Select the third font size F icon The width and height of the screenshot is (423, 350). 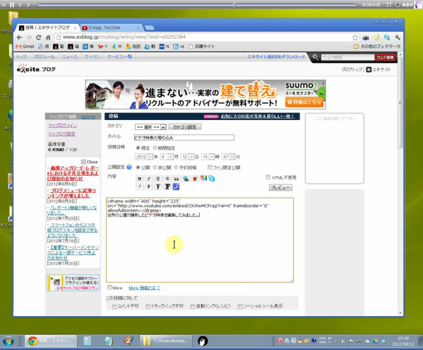click(x=158, y=187)
